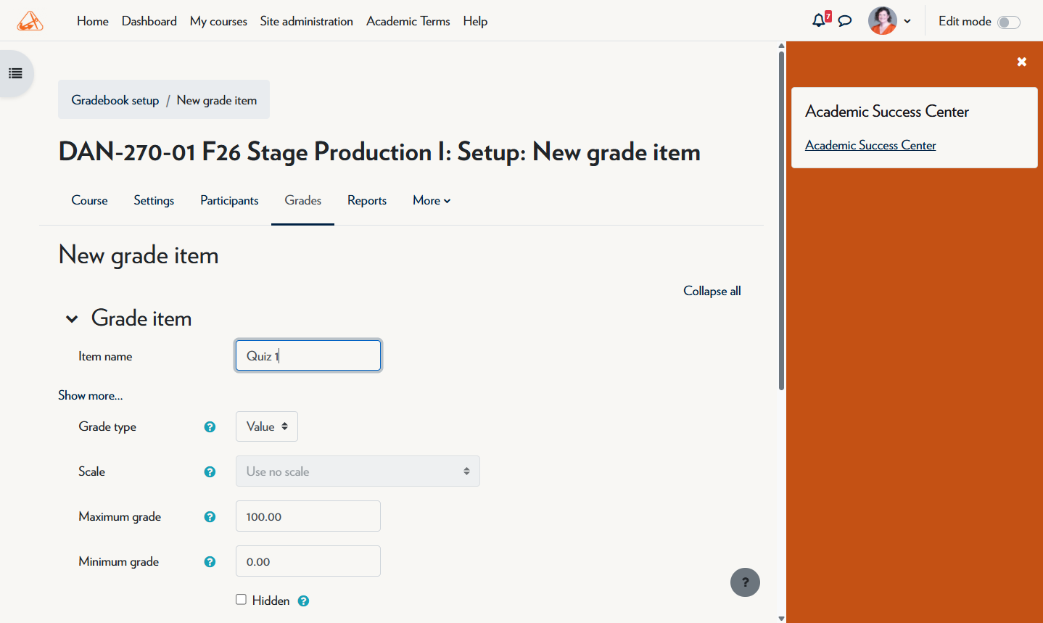Click the New grade item breadcrumb
This screenshot has height=623, width=1043.
(217, 100)
